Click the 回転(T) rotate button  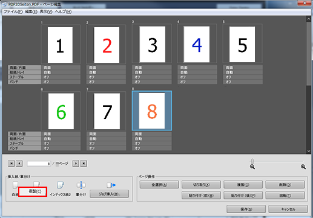pos(285,195)
